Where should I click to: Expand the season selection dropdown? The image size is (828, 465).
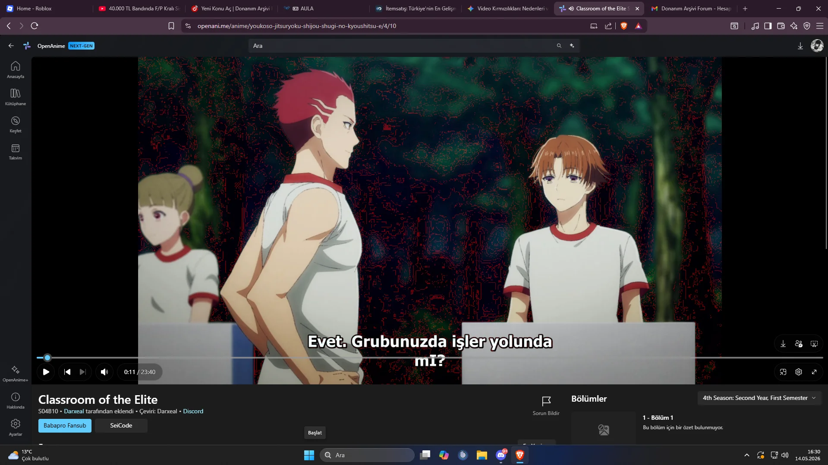(x=759, y=398)
